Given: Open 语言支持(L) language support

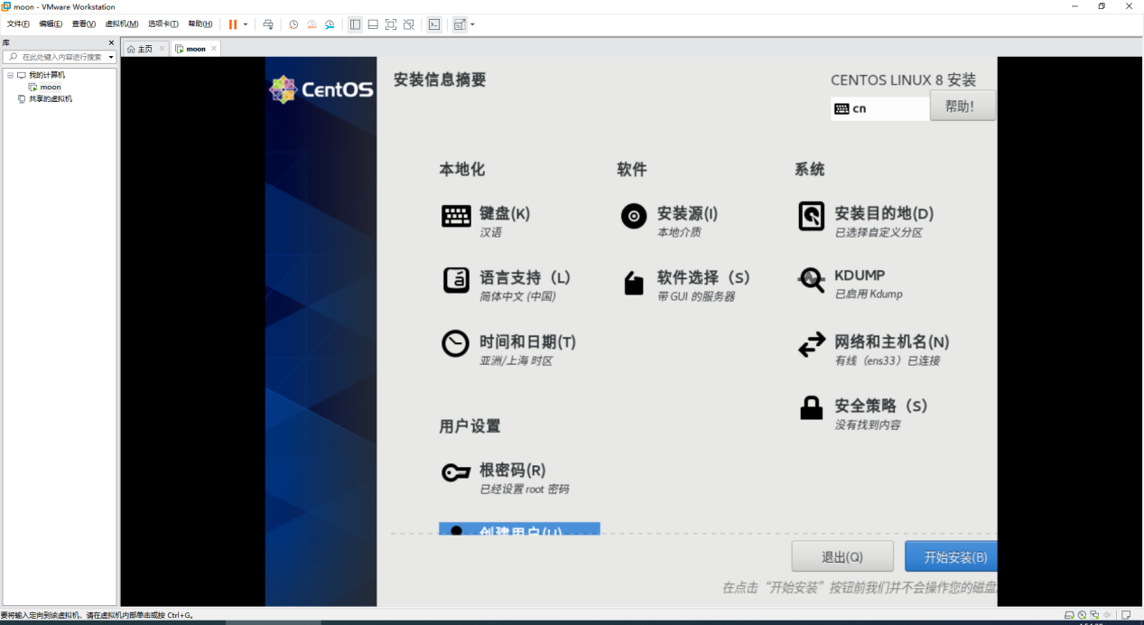Looking at the screenshot, I should point(507,285).
